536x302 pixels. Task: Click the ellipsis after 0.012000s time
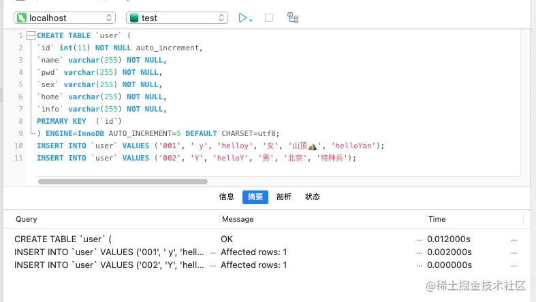514,240
